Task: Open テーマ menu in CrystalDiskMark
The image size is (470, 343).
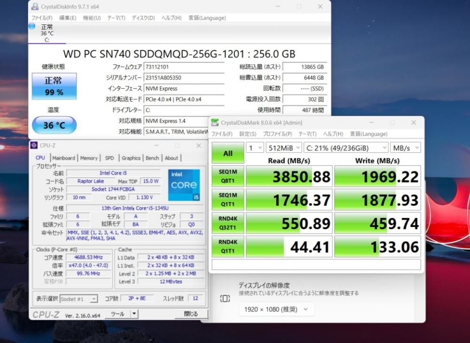Action: tap(307, 134)
